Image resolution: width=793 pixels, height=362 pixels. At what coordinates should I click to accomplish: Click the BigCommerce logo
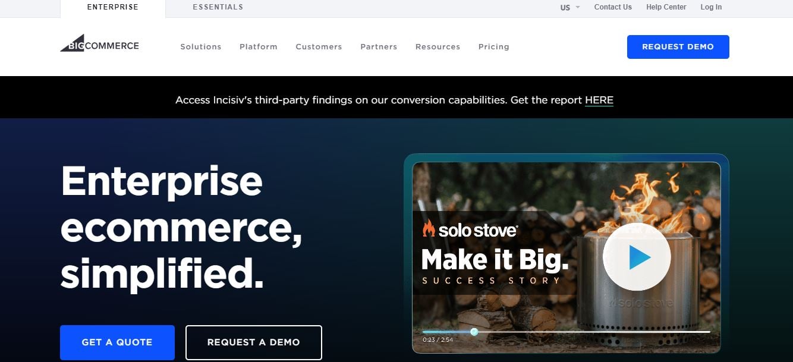click(99, 44)
